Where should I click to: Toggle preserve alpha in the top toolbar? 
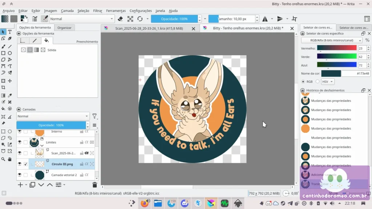click(130, 19)
